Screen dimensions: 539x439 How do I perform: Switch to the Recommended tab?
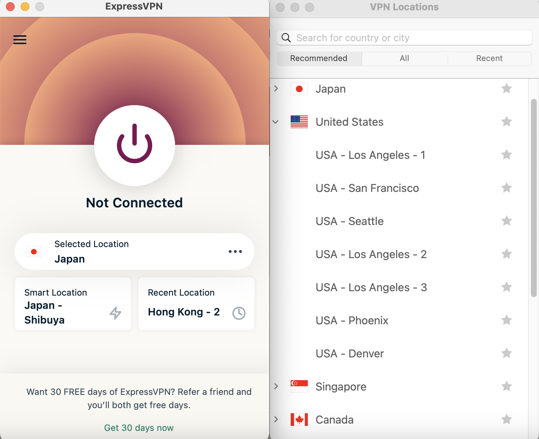click(319, 58)
